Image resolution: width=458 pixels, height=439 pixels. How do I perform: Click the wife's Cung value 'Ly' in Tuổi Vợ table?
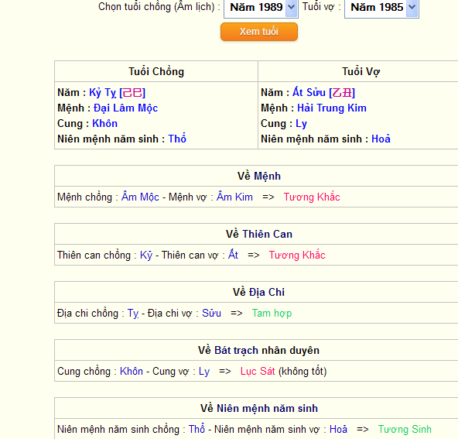click(301, 124)
